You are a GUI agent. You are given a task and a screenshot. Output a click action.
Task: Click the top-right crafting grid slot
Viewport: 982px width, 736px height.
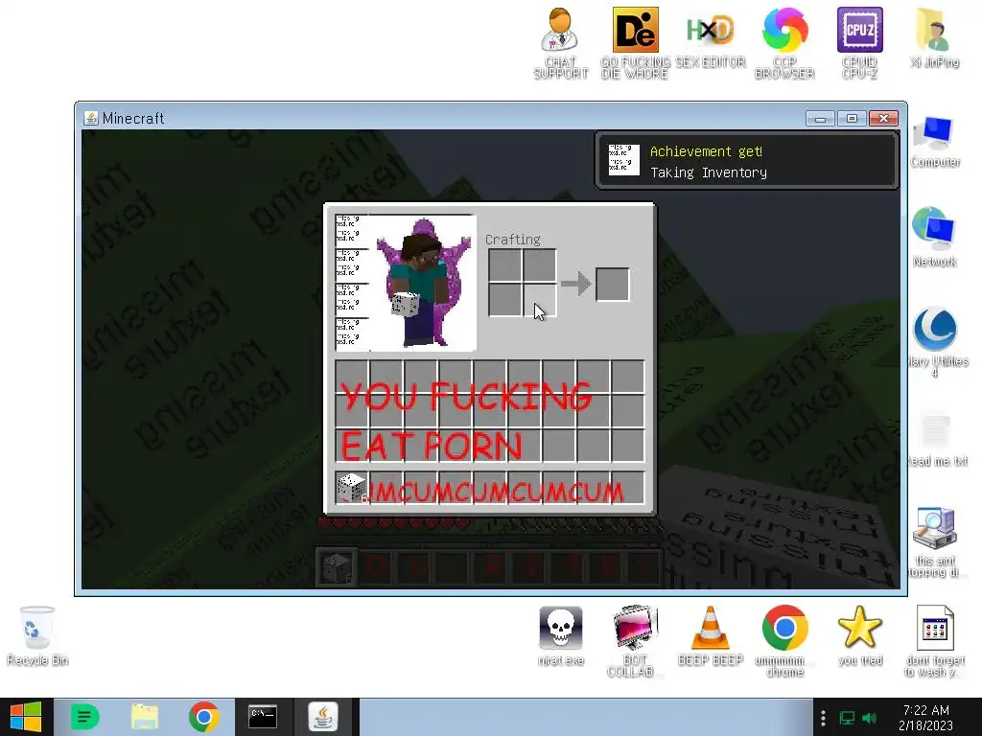[539, 265]
